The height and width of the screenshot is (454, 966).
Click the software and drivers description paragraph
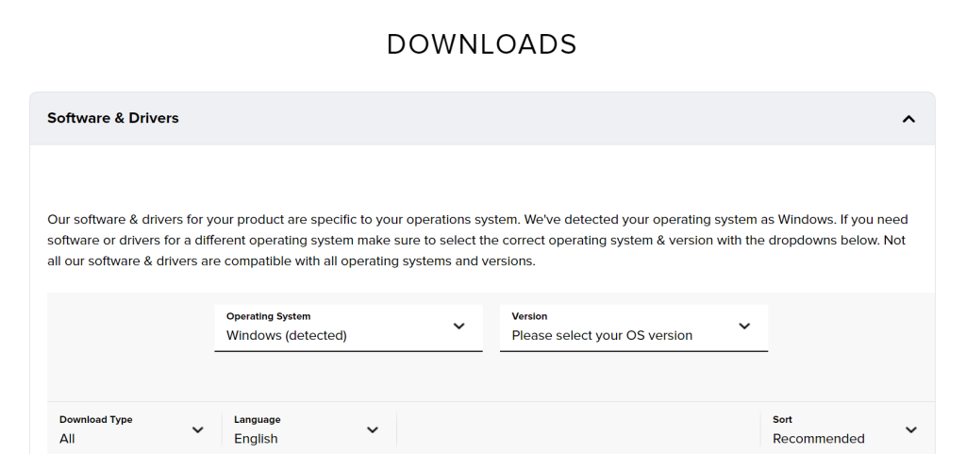point(477,241)
